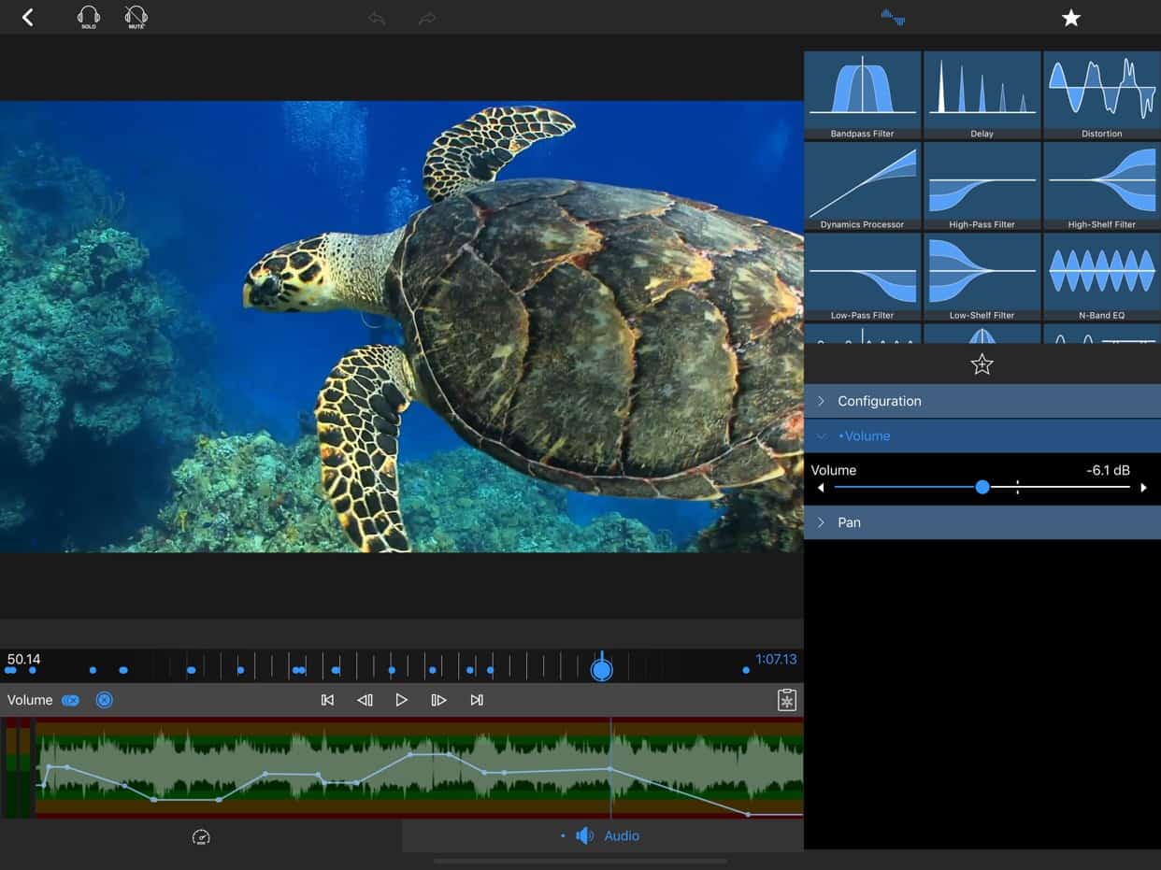
Task: Add the Bandpass Filter effect
Action: [862, 95]
